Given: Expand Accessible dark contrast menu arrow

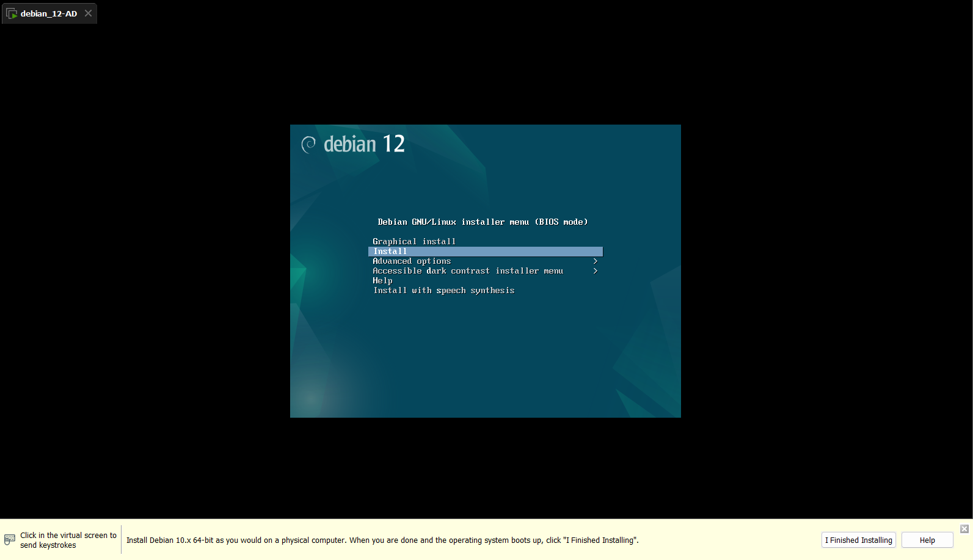Looking at the screenshot, I should (596, 271).
